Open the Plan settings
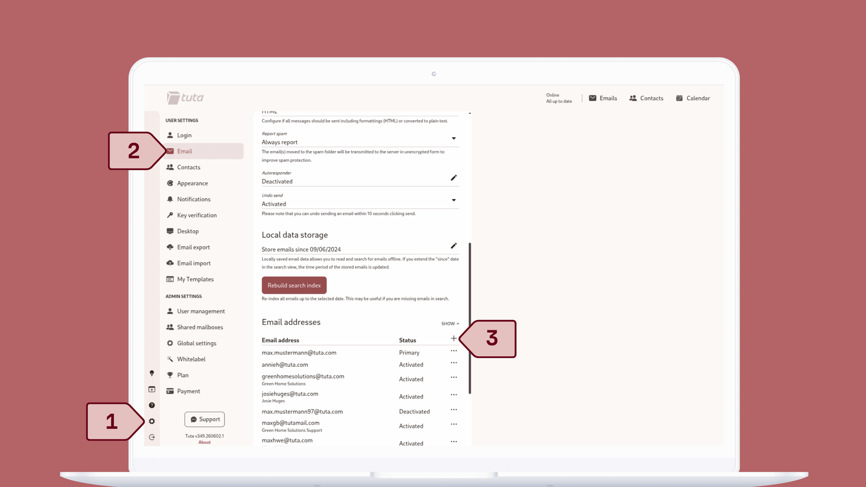 (204, 375)
